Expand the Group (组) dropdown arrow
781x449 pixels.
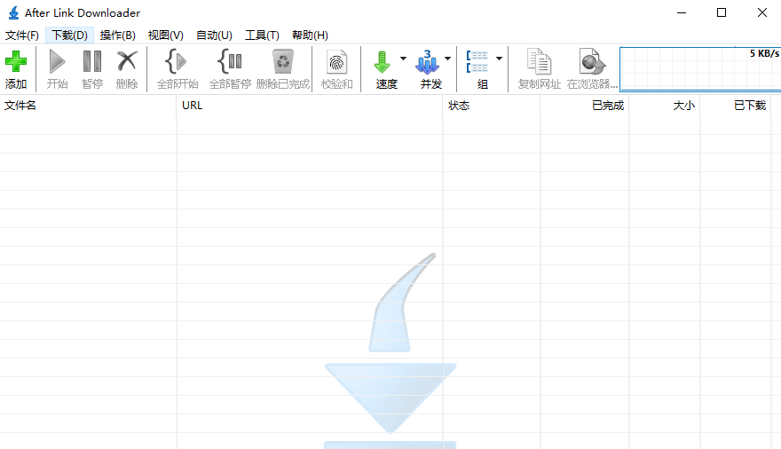tap(499, 59)
